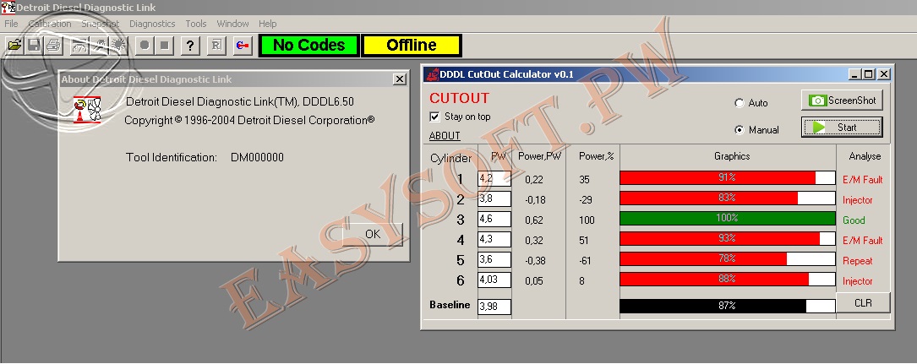Viewport: 917px width, 364px height.
Task: Open the Snapshot menu
Action: tap(100, 24)
